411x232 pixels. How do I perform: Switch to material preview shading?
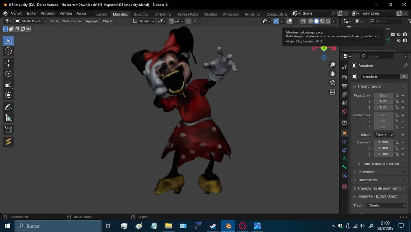(x=322, y=21)
